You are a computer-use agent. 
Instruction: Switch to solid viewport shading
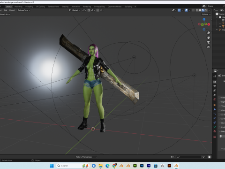[x=200, y=10]
